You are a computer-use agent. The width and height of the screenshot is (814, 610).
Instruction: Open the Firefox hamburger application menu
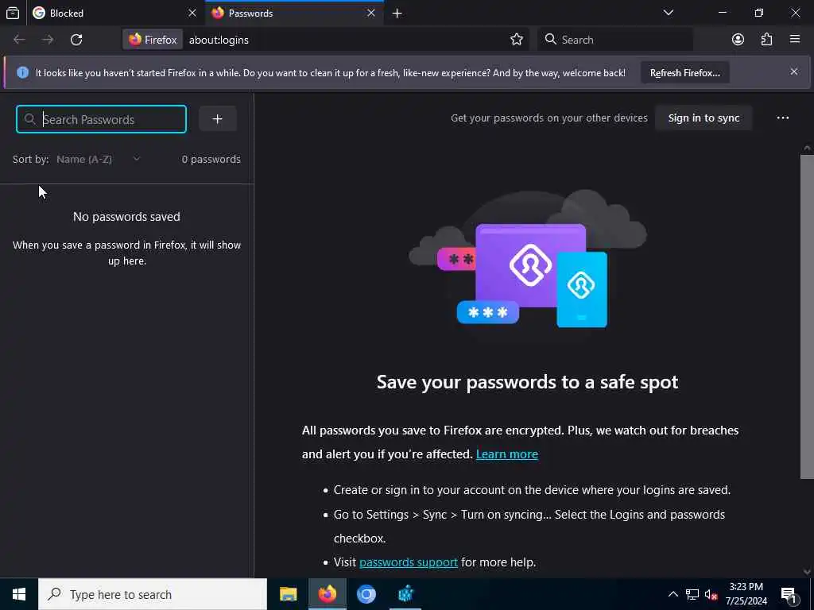pos(794,40)
